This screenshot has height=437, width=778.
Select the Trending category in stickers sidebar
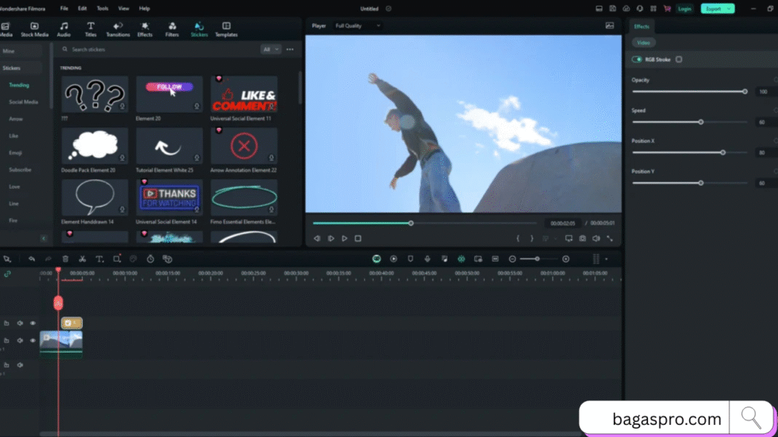click(x=19, y=85)
